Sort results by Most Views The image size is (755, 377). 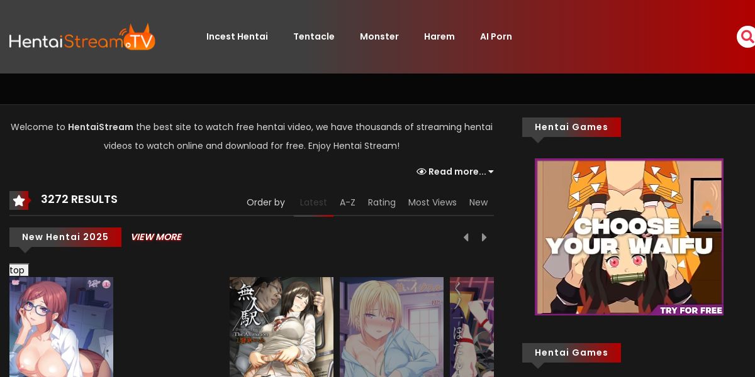tap(432, 202)
